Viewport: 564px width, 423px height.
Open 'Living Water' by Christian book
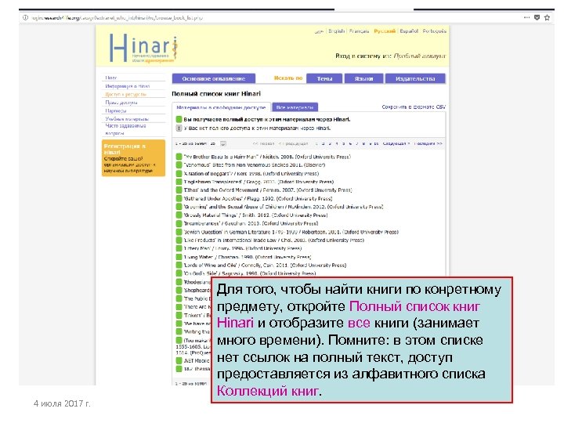click(247, 257)
